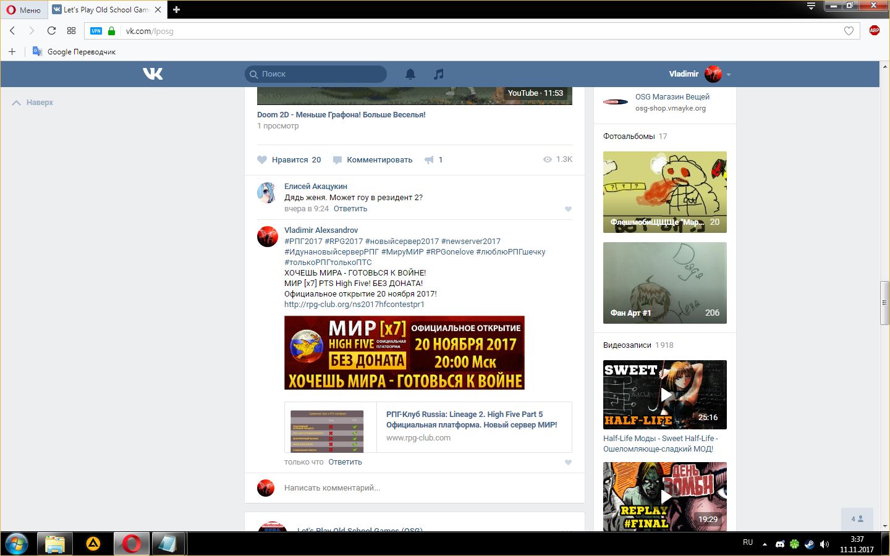Open the online friends chat counter
890x556 pixels.
point(857,519)
